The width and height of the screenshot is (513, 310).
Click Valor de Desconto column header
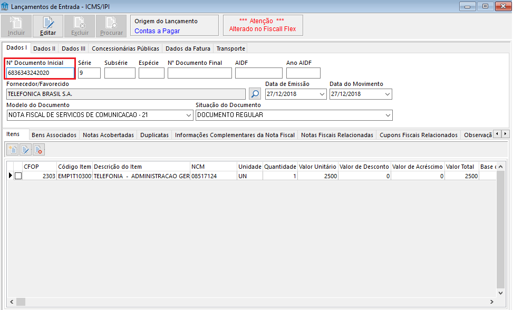click(x=364, y=167)
